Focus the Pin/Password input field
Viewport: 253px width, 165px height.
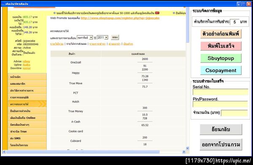[220, 104]
